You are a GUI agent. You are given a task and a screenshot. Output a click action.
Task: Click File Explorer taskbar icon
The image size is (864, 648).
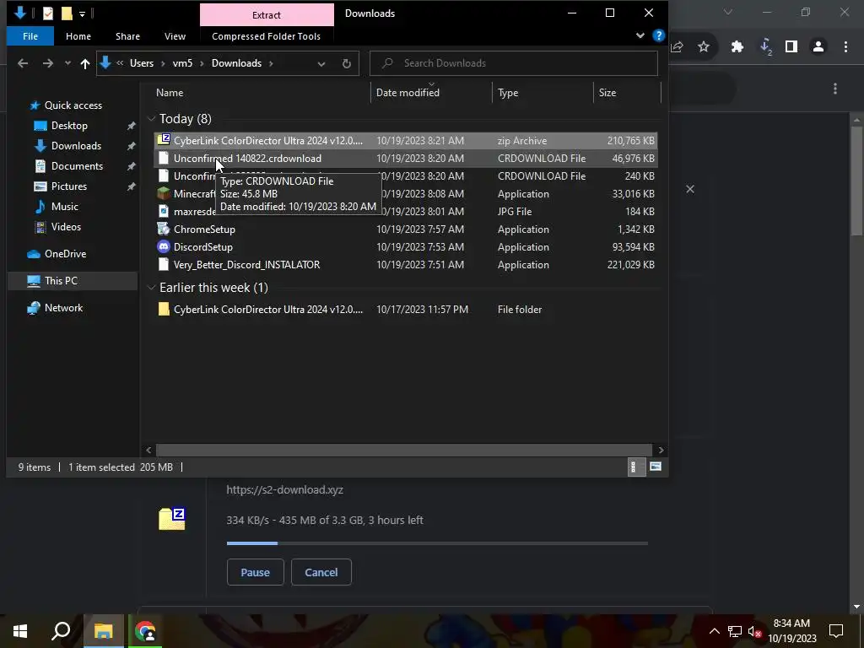103,631
